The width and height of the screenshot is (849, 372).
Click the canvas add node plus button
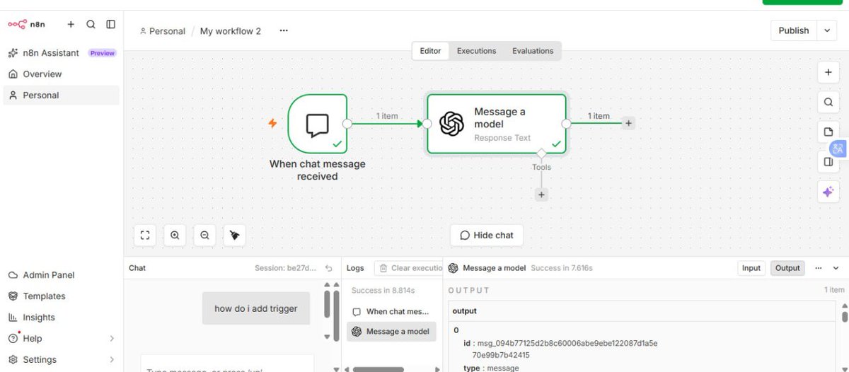point(828,72)
